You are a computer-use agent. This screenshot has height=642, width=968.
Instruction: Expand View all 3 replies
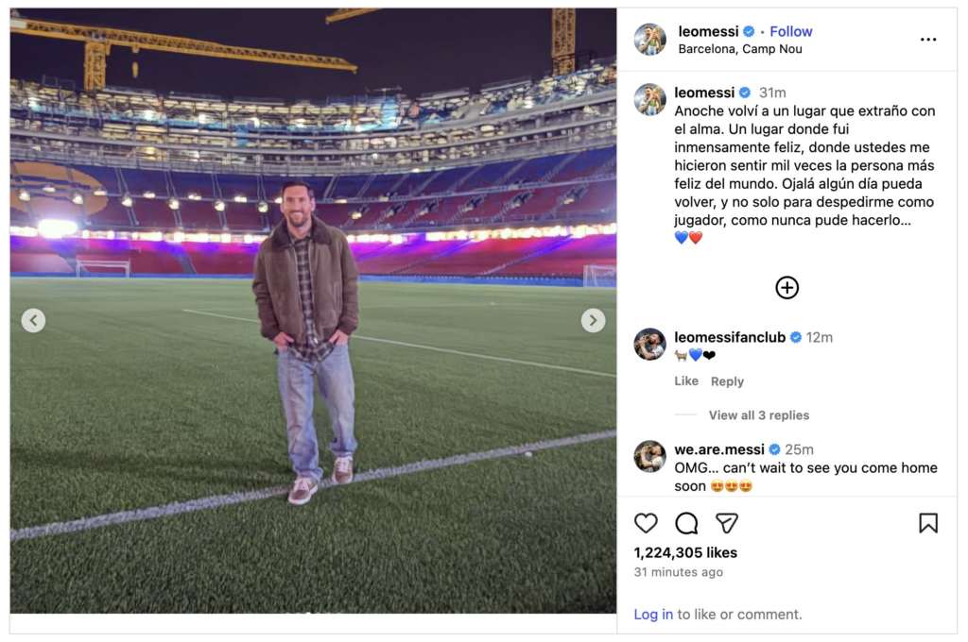point(758,415)
